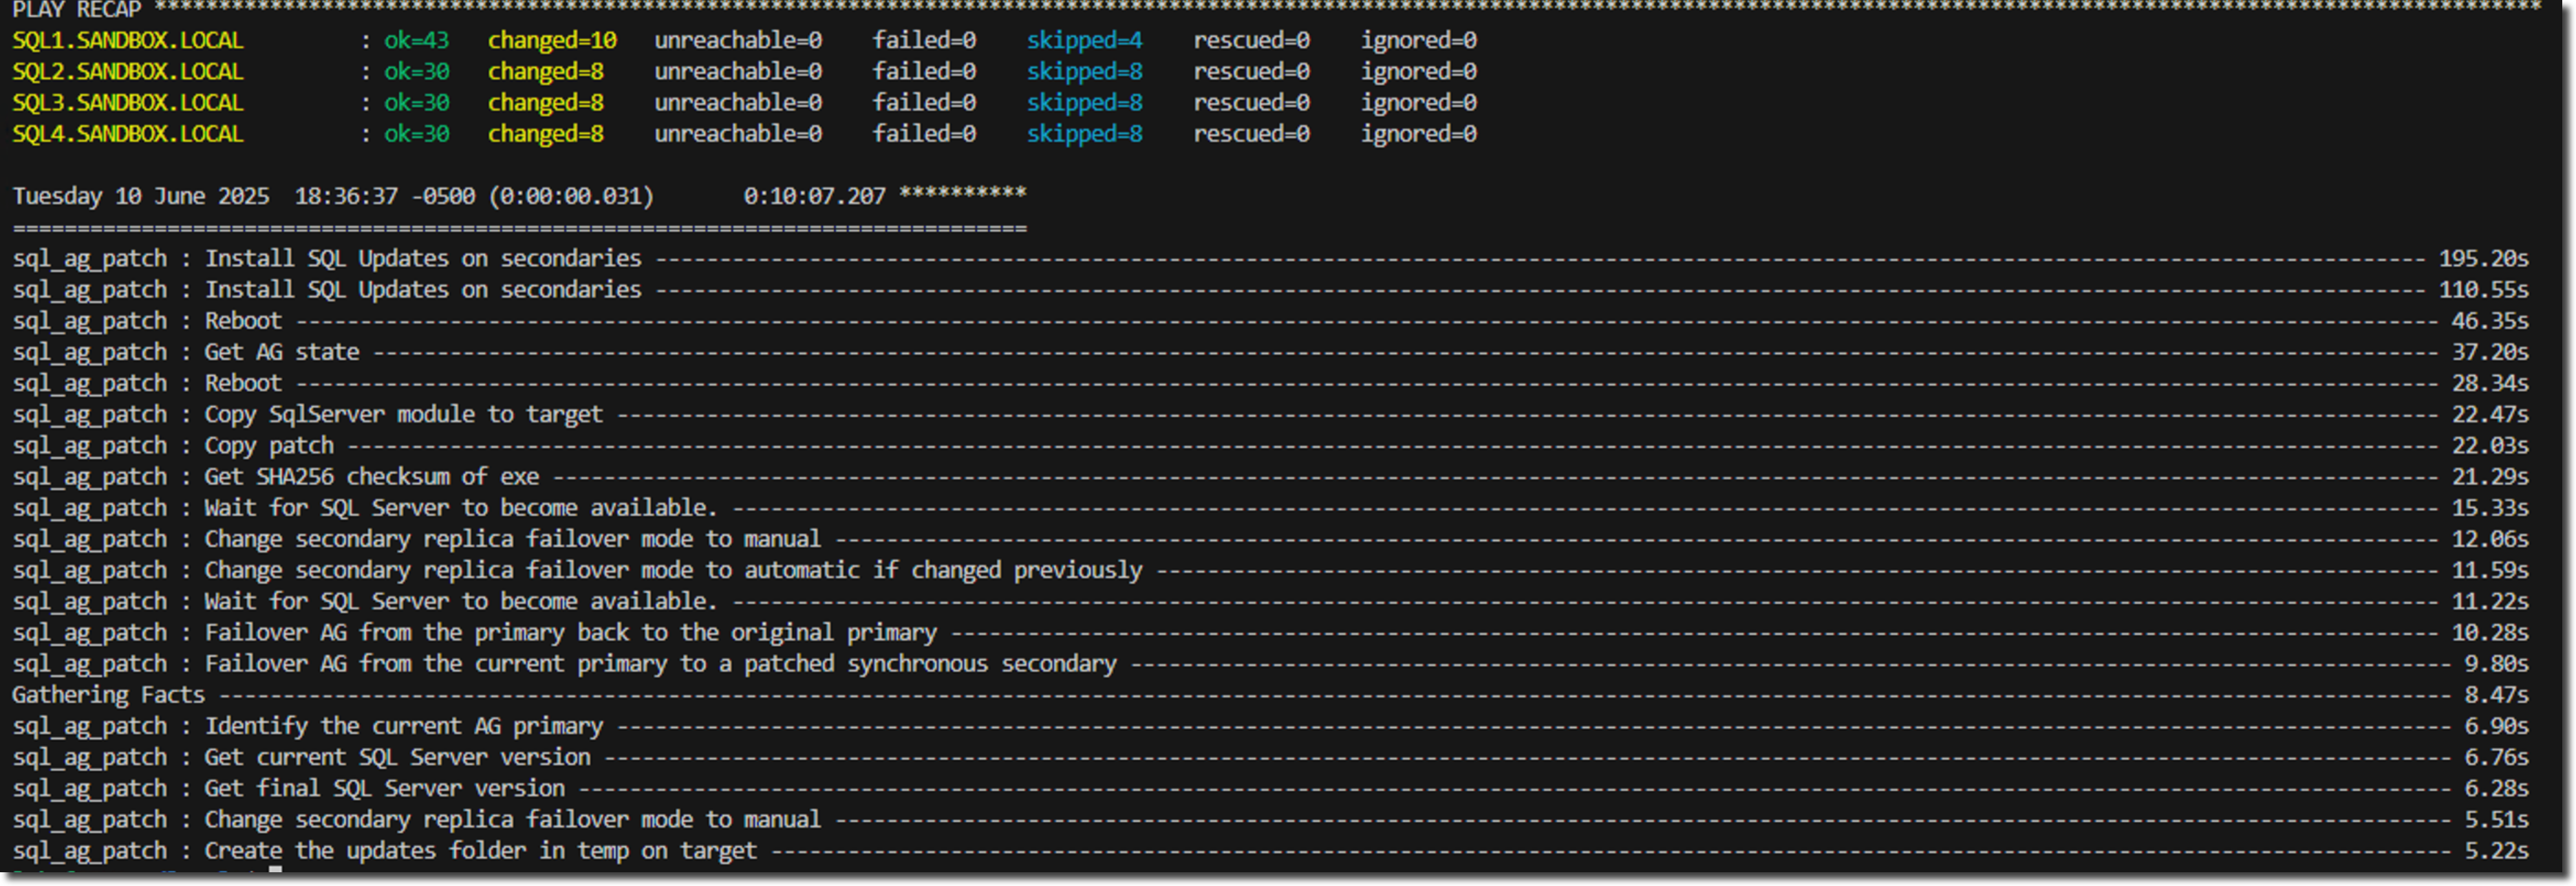The height and width of the screenshot is (886, 2576).
Task: Click changed=10 value in recap
Action: (552, 41)
